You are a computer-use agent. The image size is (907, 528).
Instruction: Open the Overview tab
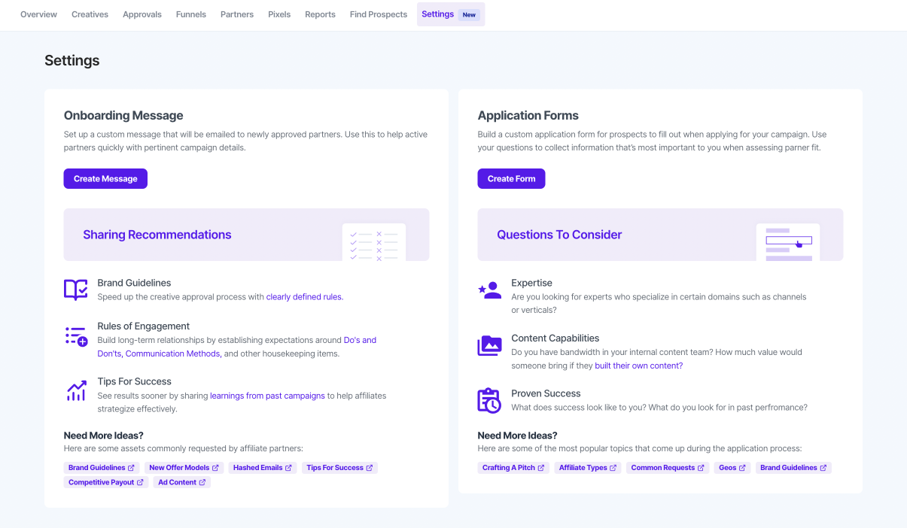pyautogui.click(x=38, y=14)
